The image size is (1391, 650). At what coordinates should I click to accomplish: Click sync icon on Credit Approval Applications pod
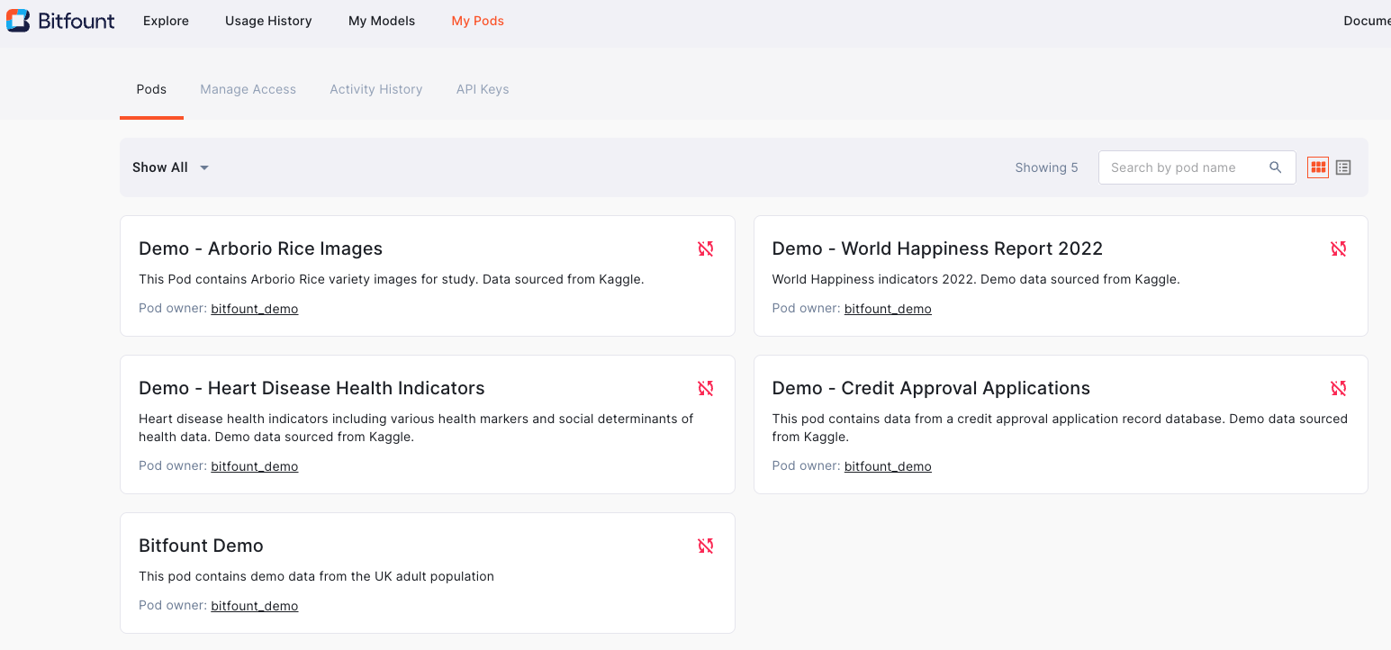click(1339, 388)
